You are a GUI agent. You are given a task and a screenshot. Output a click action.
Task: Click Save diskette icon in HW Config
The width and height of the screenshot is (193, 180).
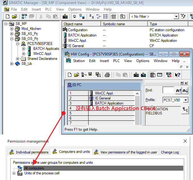(90, 74)
